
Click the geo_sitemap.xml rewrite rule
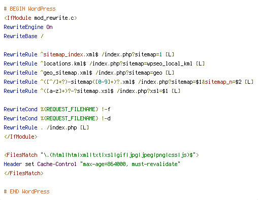[89, 73]
